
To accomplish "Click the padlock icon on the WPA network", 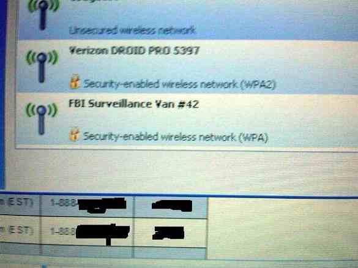I will (x=74, y=134).
